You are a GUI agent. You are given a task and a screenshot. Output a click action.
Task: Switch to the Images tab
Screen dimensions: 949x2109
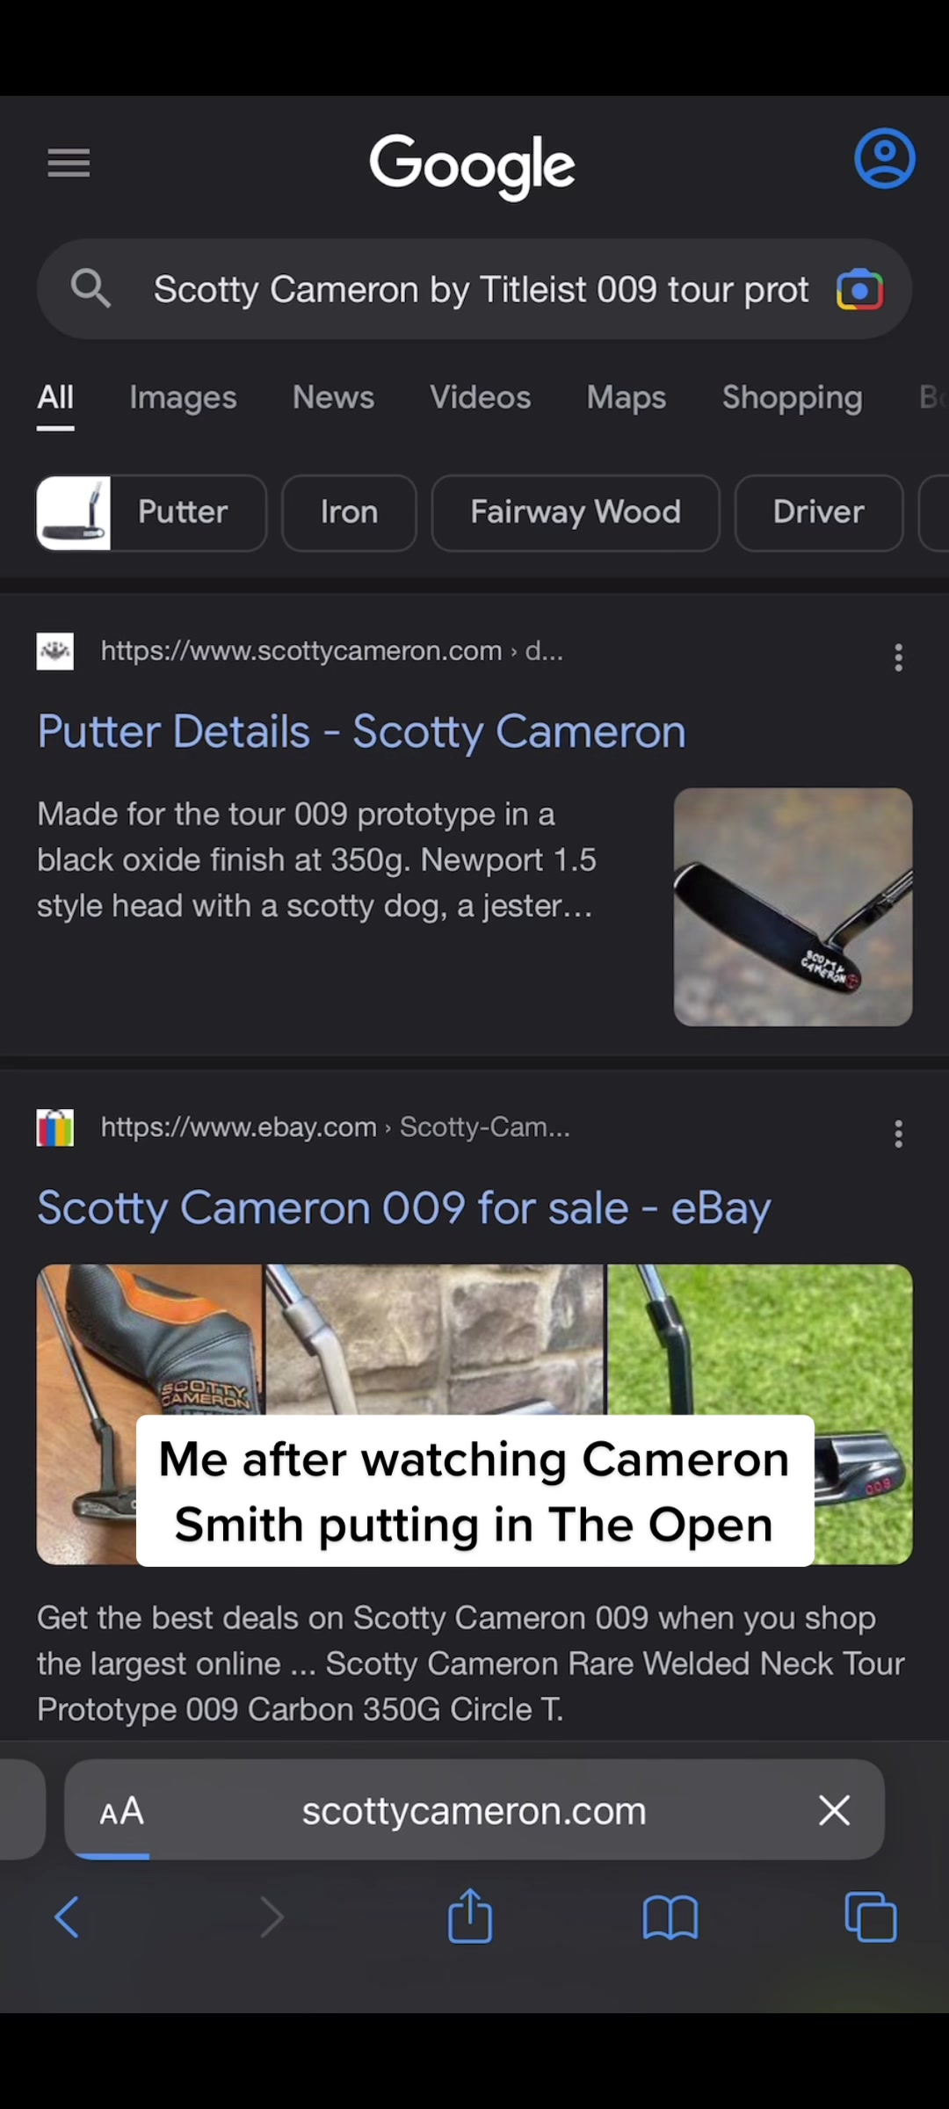click(x=183, y=397)
